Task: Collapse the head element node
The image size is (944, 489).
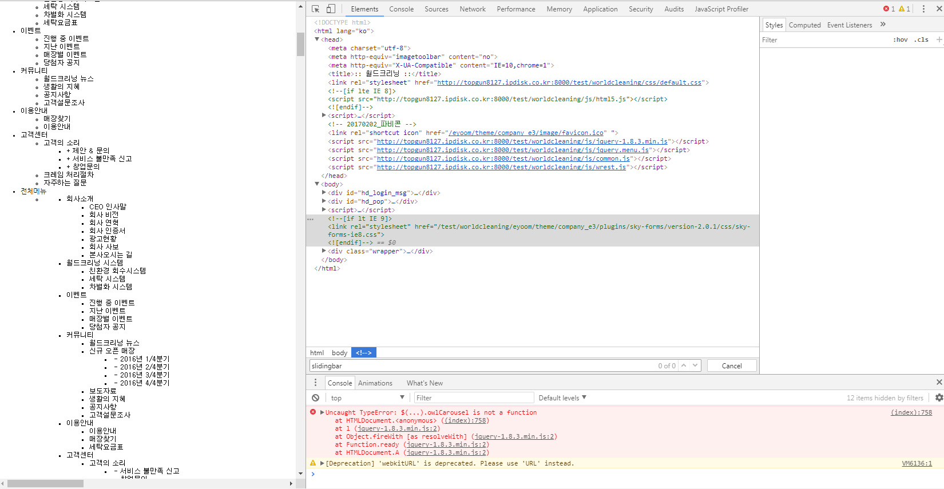Action: (317, 39)
